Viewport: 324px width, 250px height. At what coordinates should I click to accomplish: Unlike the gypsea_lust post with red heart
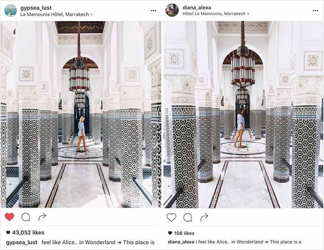tap(10, 217)
